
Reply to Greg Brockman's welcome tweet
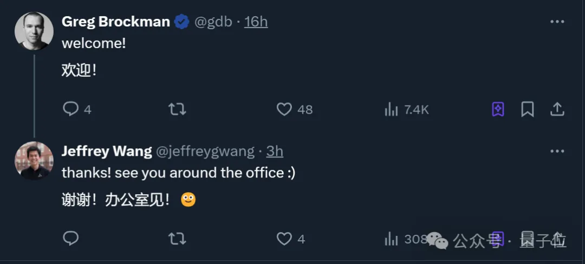click(x=71, y=109)
